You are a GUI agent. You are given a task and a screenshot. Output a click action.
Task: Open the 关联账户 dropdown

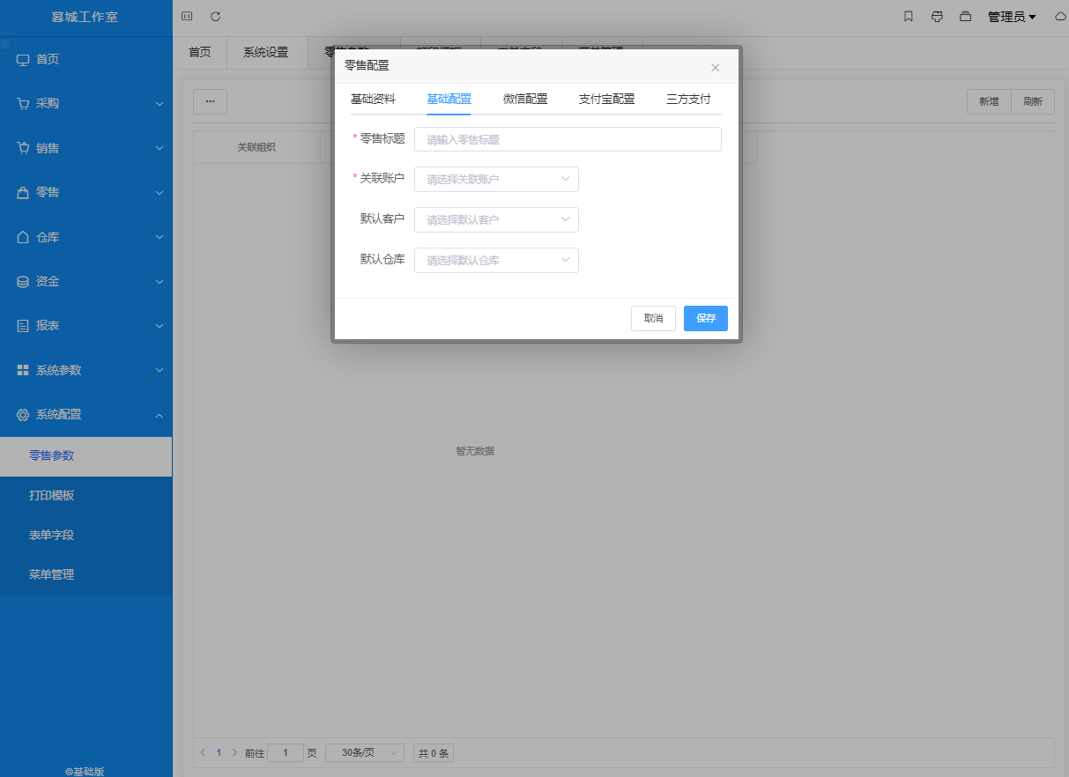496,179
